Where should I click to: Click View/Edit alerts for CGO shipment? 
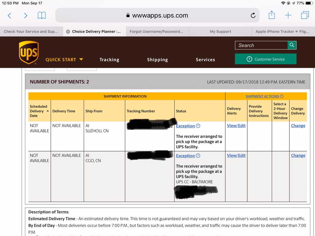click(x=236, y=155)
